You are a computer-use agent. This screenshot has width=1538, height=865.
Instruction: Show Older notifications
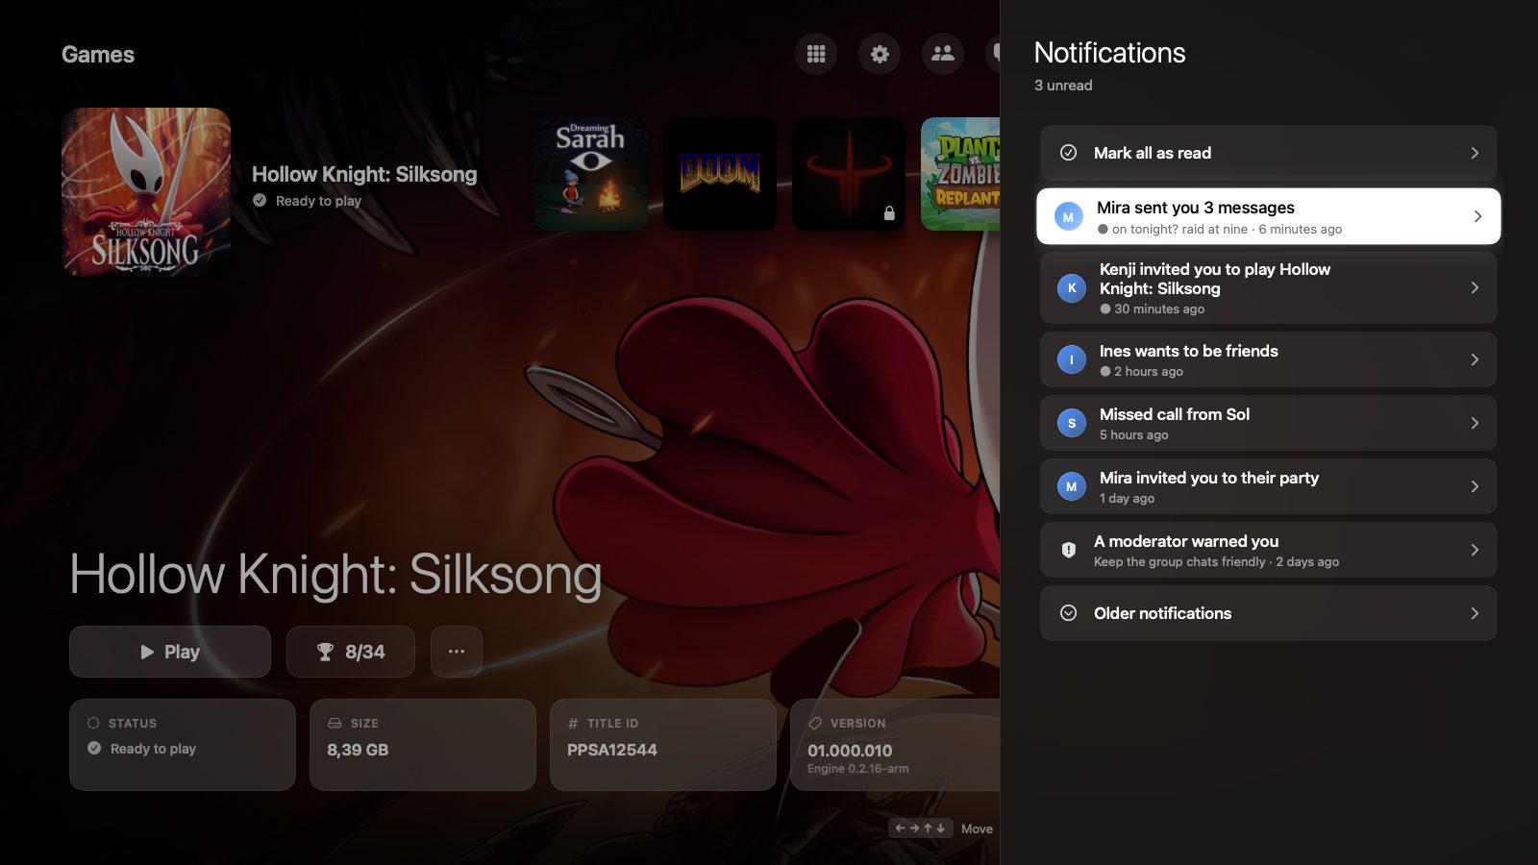(x=1268, y=613)
